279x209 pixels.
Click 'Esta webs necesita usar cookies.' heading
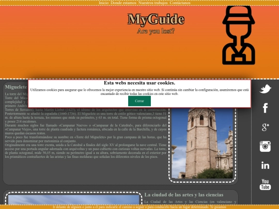pyautogui.click(x=139, y=83)
